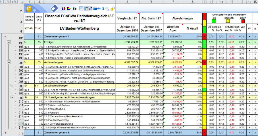Click the magnifying glass search icon
Screen dimensions: 258x136
point(108,9)
